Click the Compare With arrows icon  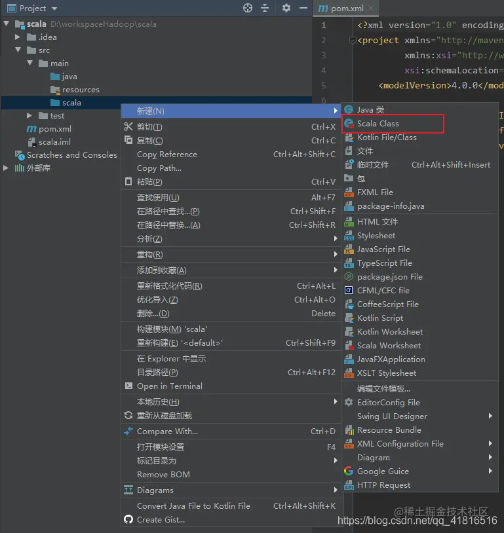[x=128, y=431]
